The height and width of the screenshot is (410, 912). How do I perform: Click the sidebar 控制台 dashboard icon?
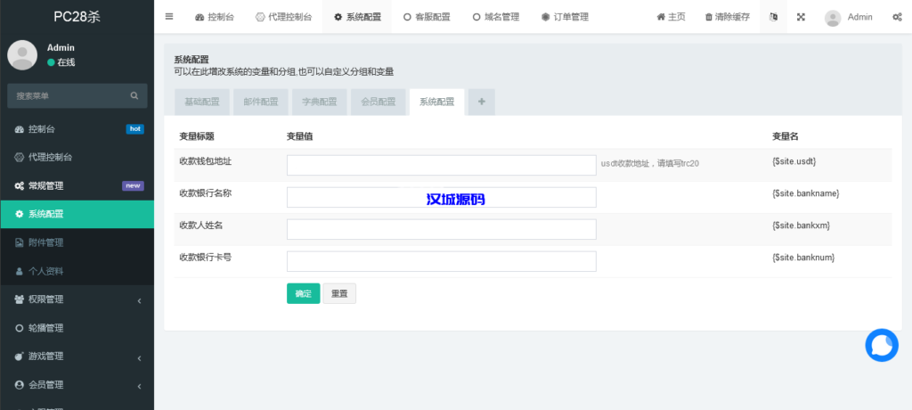20,128
